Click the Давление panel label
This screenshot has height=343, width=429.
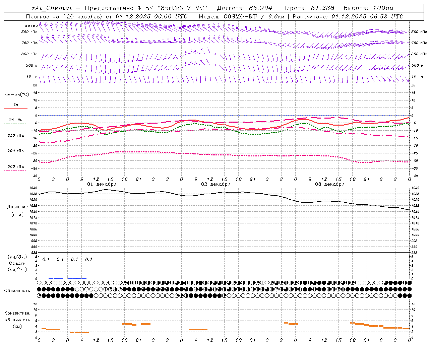17,207
